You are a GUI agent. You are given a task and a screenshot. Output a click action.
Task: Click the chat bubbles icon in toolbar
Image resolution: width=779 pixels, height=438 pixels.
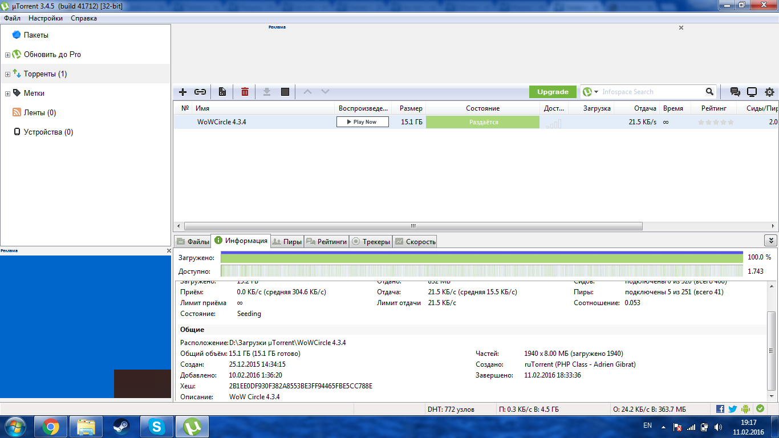click(x=735, y=92)
